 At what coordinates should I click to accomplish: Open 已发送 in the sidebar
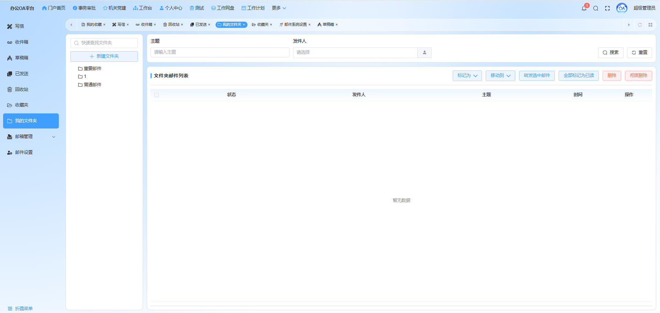click(31, 74)
